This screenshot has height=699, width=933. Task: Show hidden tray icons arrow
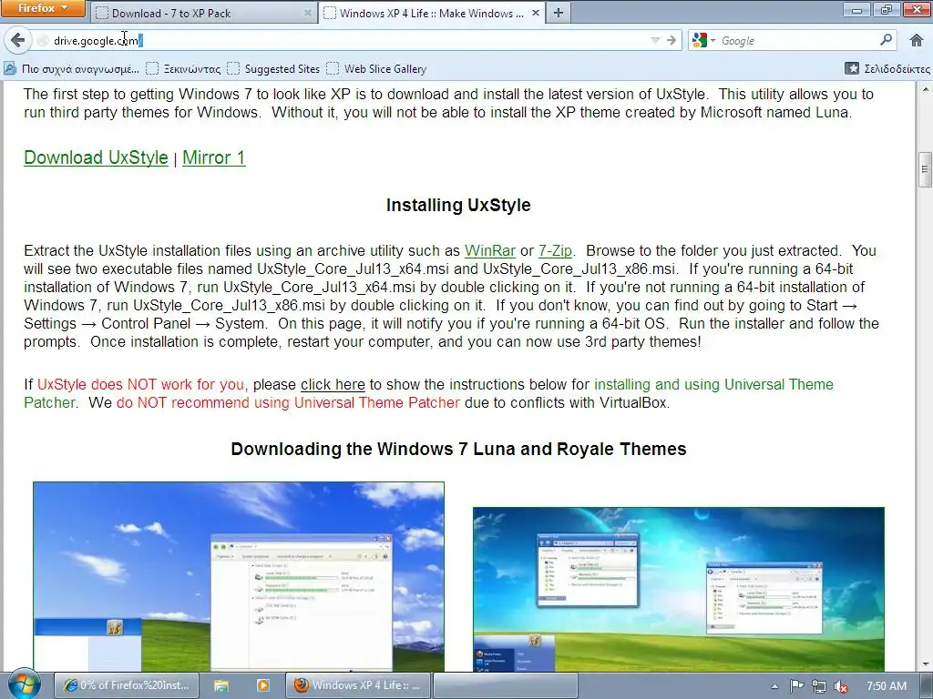coord(774,686)
